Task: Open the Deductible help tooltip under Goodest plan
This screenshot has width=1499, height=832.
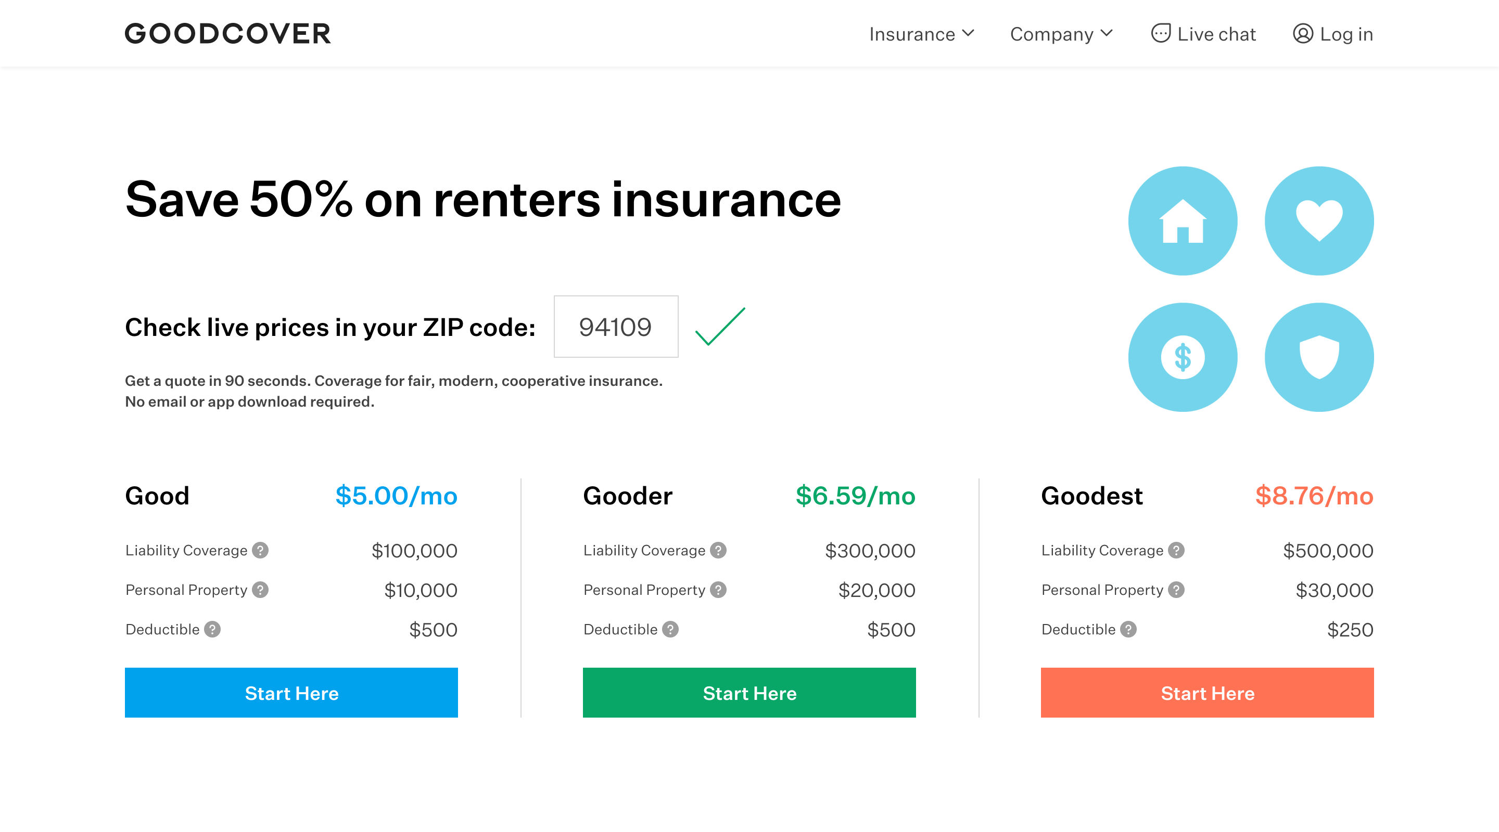Action: pos(1129,629)
